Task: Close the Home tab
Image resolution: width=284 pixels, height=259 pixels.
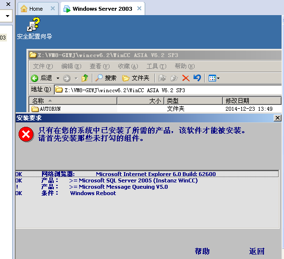Action: tap(53, 8)
